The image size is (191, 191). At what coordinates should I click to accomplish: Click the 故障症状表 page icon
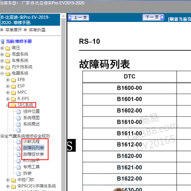point(19,154)
